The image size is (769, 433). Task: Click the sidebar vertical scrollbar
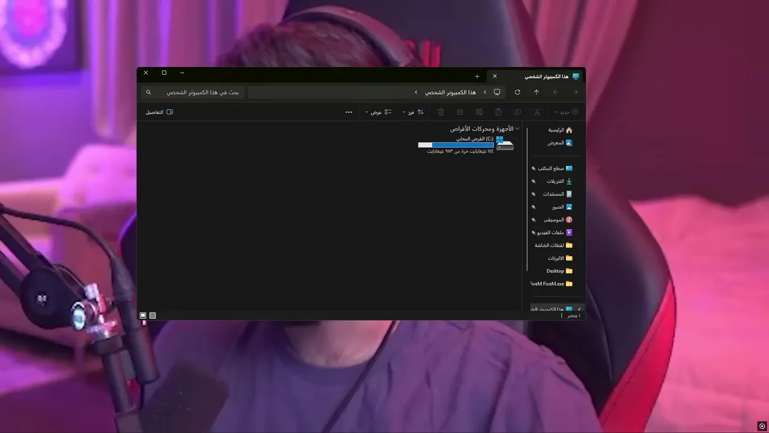527,198
